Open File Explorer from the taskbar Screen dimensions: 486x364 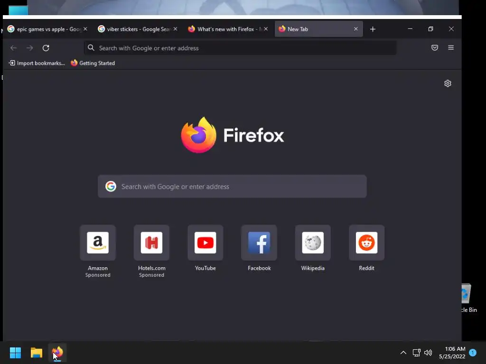pyautogui.click(x=36, y=353)
